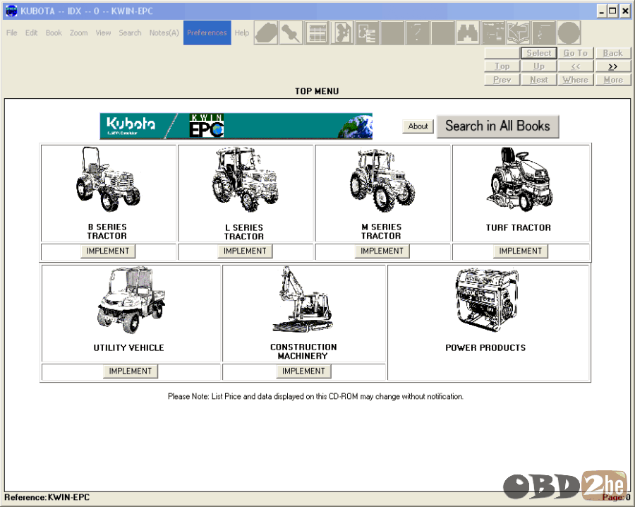Open the Book menu
Image resolution: width=635 pixels, height=507 pixels.
click(54, 32)
